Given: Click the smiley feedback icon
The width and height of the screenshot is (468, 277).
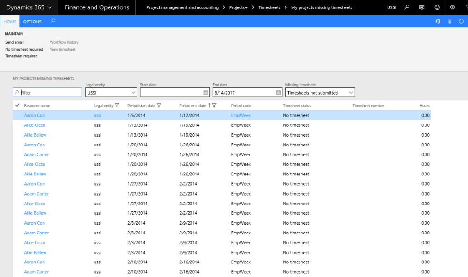Looking at the screenshot, I should [x=437, y=7].
